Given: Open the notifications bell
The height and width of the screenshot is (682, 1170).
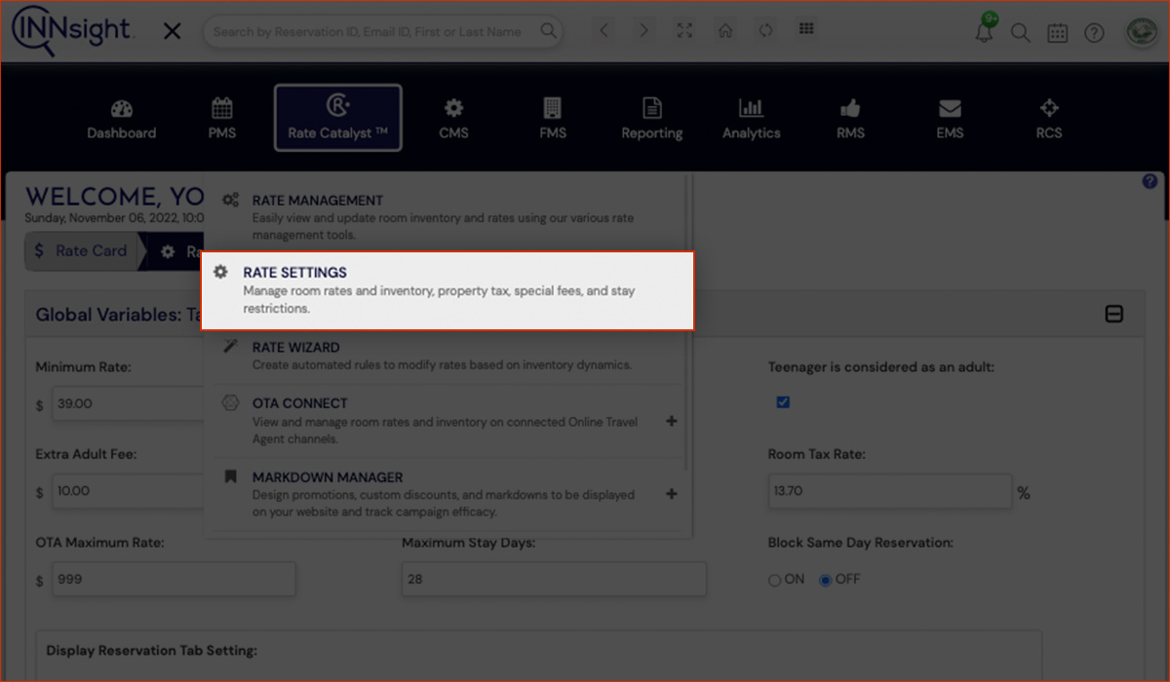Looking at the screenshot, I should pos(985,32).
